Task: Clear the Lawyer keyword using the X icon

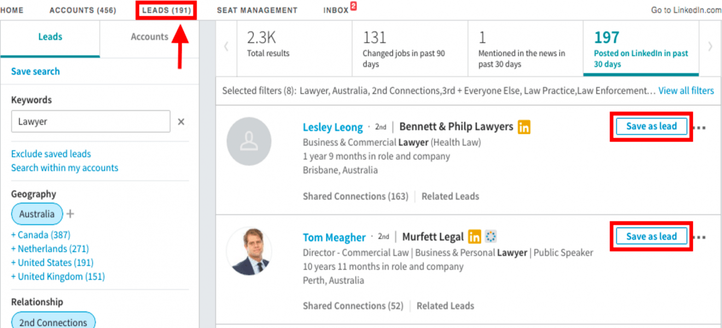Action: coord(181,121)
